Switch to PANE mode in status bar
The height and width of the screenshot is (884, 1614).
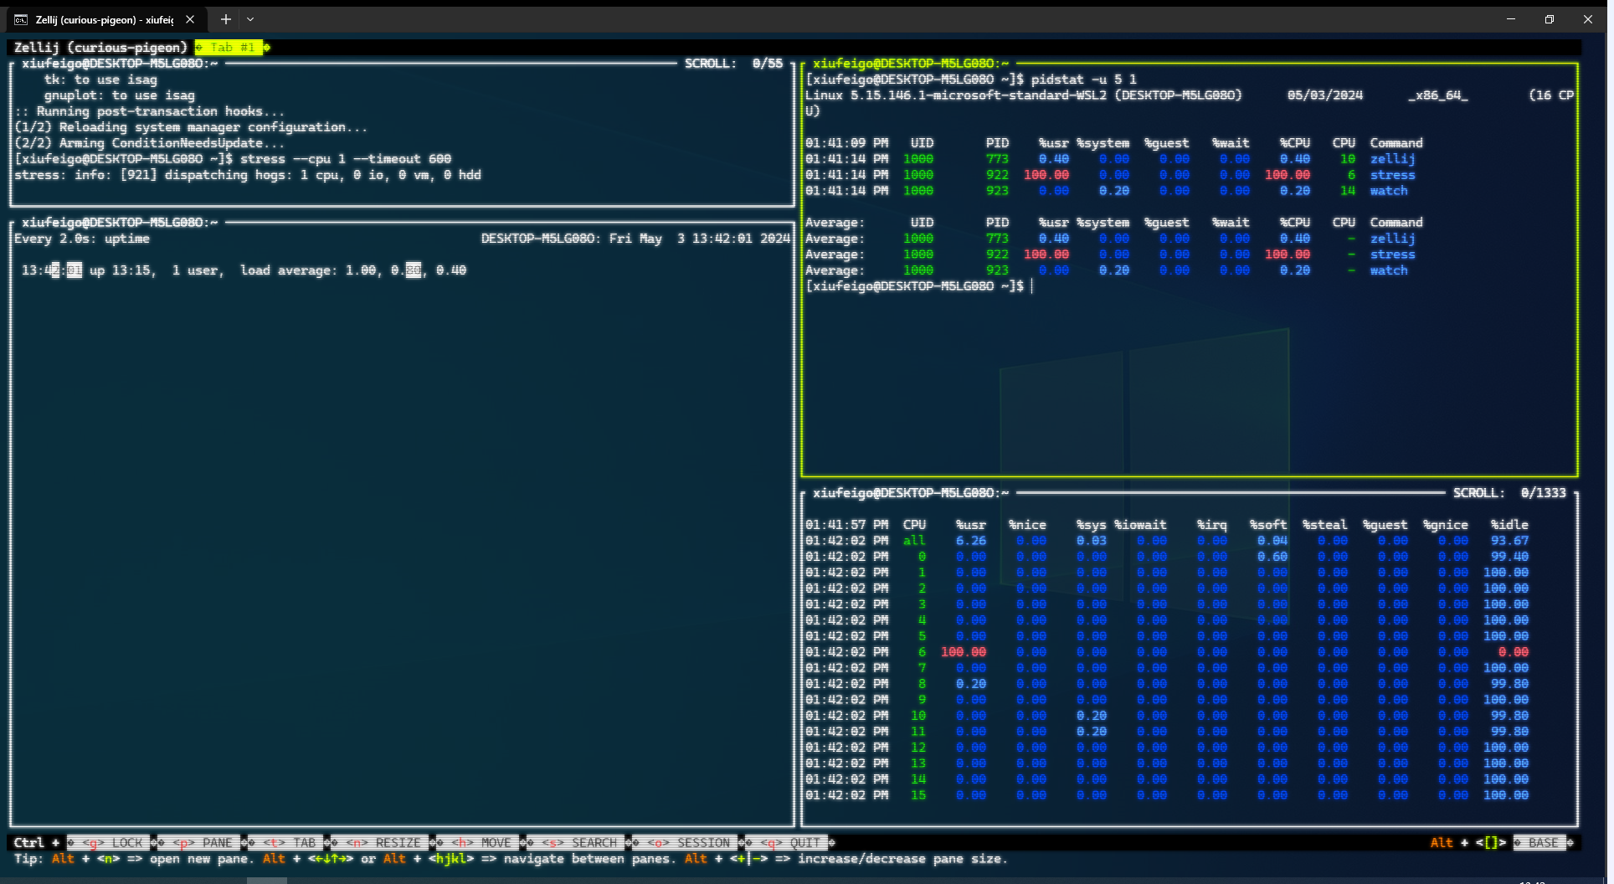coord(203,843)
